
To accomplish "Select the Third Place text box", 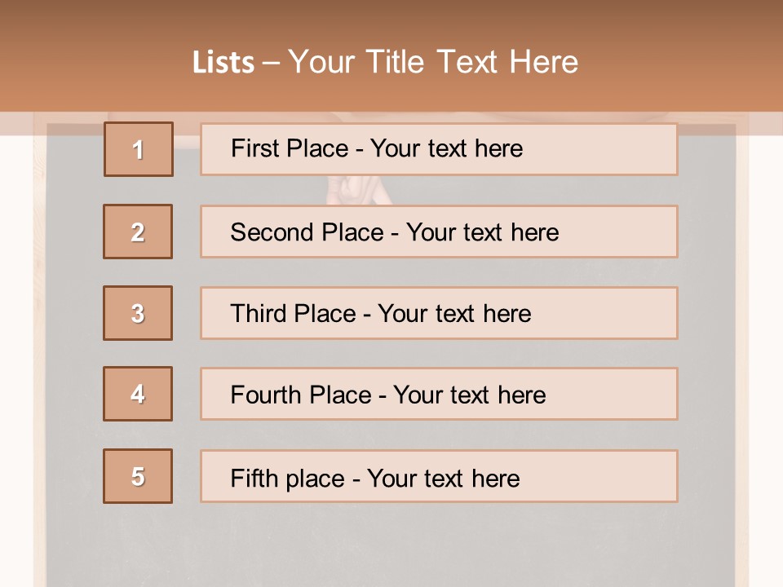I will click(x=439, y=313).
